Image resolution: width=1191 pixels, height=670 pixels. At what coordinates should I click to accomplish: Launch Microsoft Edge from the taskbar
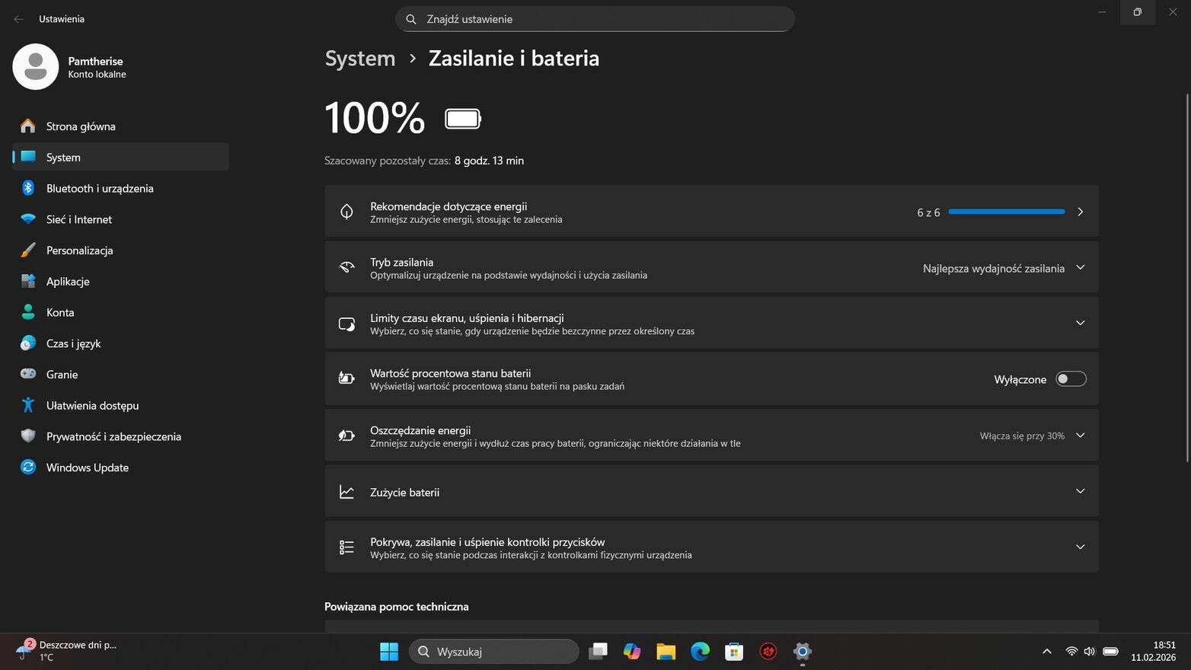[700, 652]
